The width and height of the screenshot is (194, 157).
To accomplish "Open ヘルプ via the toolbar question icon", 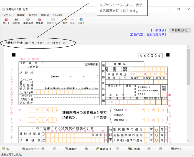I will [81, 21].
